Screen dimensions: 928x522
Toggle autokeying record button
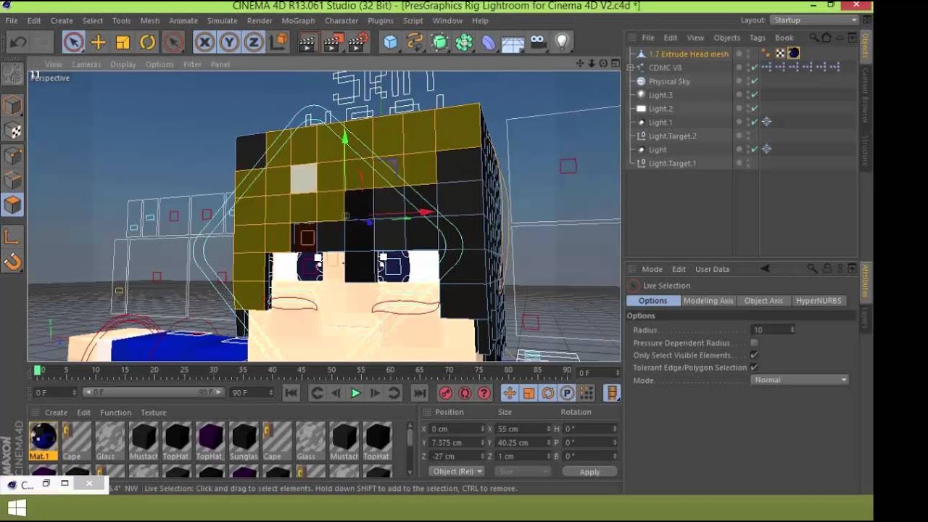[465, 393]
